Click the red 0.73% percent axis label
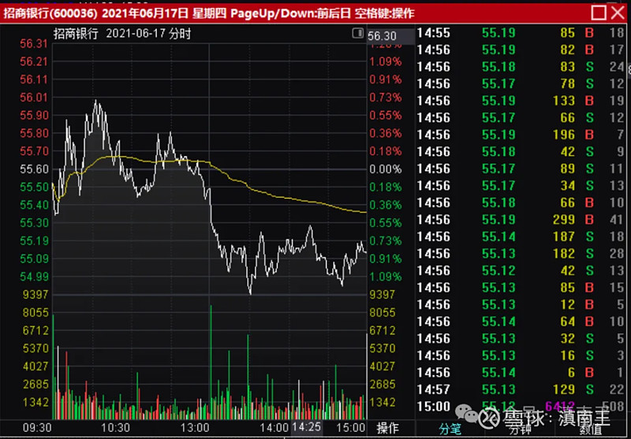The height and width of the screenshot is (439, 631). coord(386,97)
